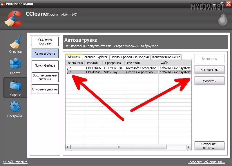Image resolution: width=232 pixels, height=166 pixels.
Task: Open Стирание дисков tool
Action: pos(45,89)
